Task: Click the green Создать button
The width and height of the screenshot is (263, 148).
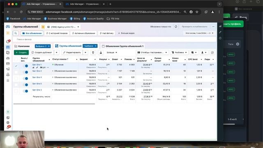Action: pos(21,53)
